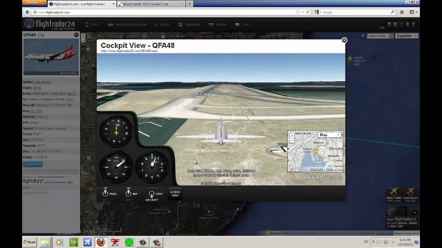Open the About menu item

tap(162, 25)
